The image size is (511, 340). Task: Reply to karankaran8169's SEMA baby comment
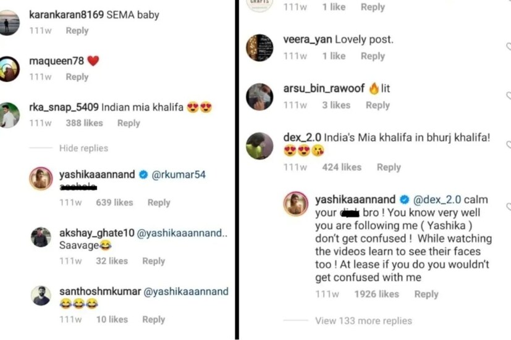point(77,31)
